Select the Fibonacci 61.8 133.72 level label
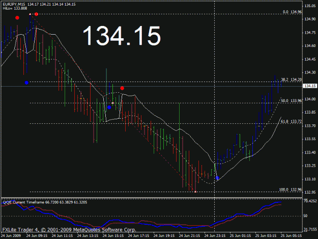This screenshot has height=239, width=318. [292, 121]
